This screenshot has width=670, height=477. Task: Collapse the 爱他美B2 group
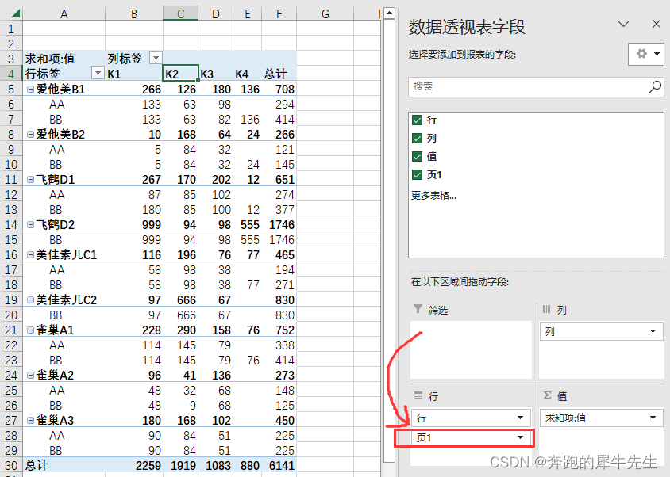tap(30, 135)
